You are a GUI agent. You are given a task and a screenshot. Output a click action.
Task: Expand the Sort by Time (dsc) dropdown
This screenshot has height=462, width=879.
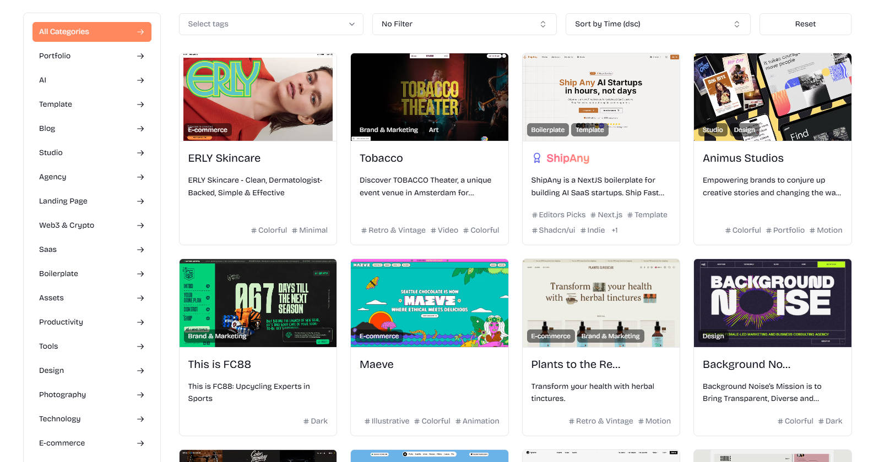coord(657,24)
